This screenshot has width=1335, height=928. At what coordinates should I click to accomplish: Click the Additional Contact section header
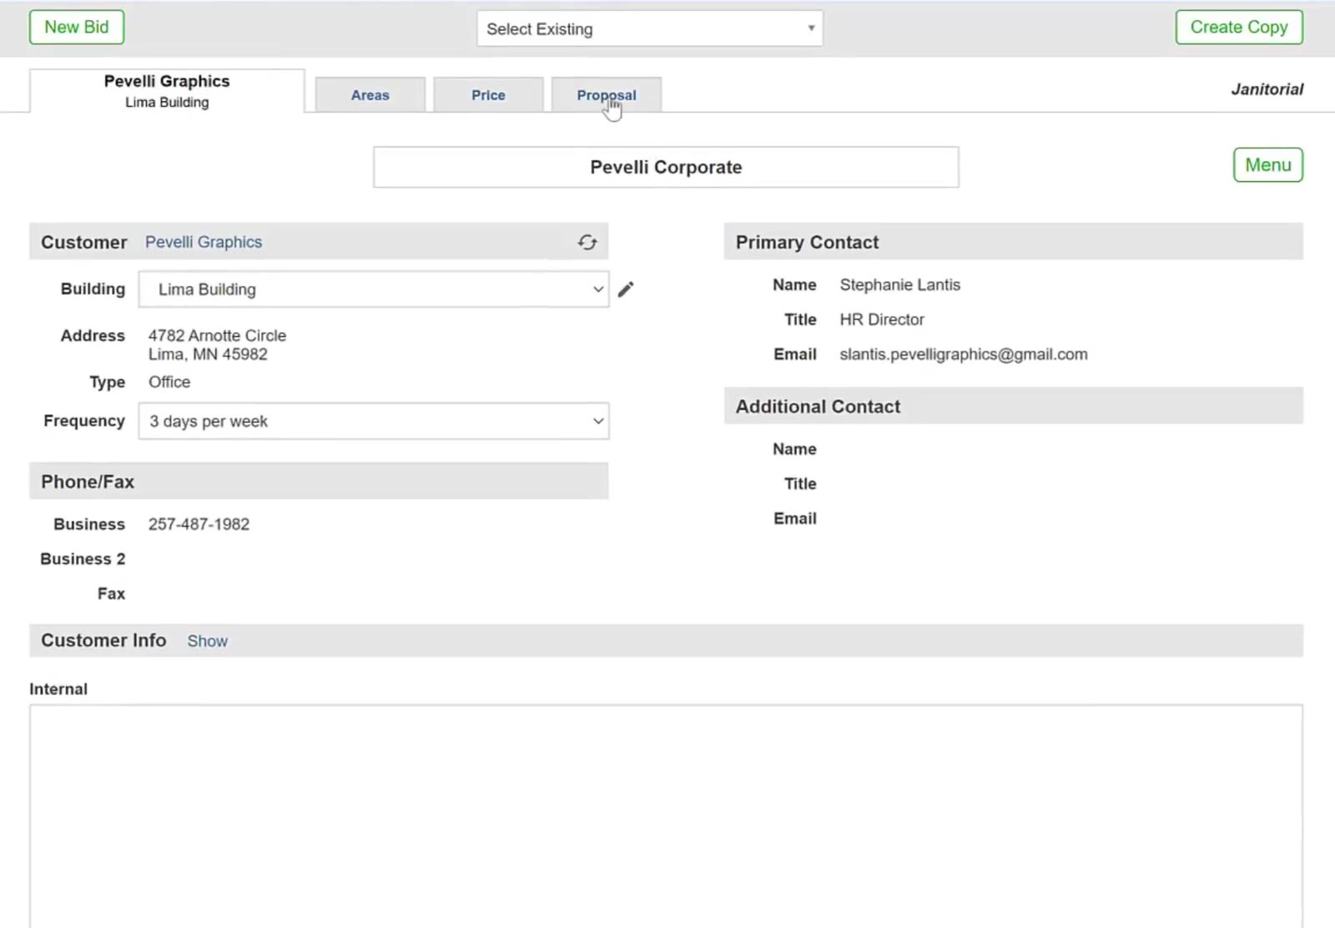(x=1013, y=406)
